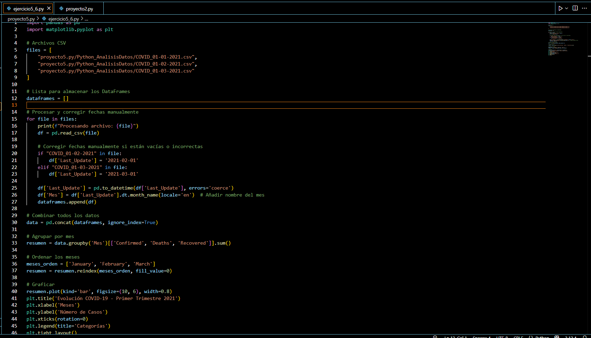Click the data.groupby('Mes') sum line
This screenshot has height=338, width=591.
click(129, 243)
